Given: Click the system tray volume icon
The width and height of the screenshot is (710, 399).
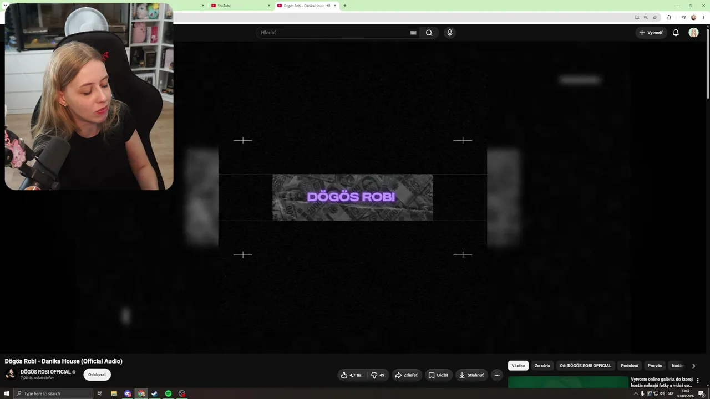Looking at the screenshot, I should [x=662, y=393].
